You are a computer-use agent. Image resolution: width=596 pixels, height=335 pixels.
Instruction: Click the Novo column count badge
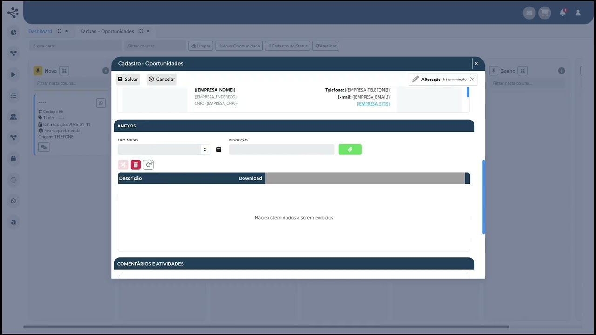(x=106, y=71)
